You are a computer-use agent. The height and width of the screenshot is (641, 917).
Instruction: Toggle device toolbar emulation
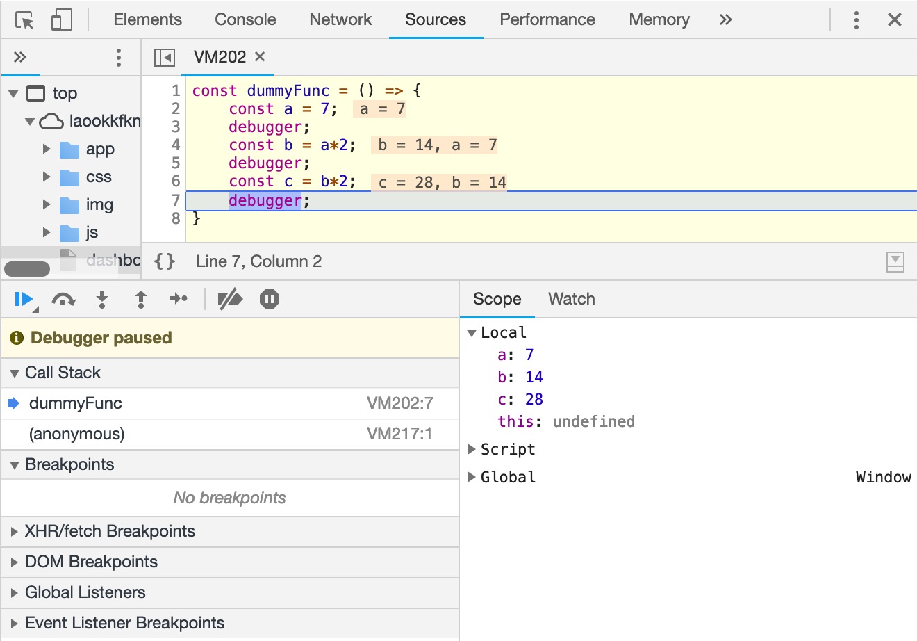pyautogui.click(x=61, y=20)
